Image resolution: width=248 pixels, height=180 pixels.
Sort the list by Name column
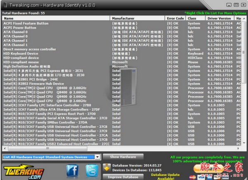click(x=56, y=18)
